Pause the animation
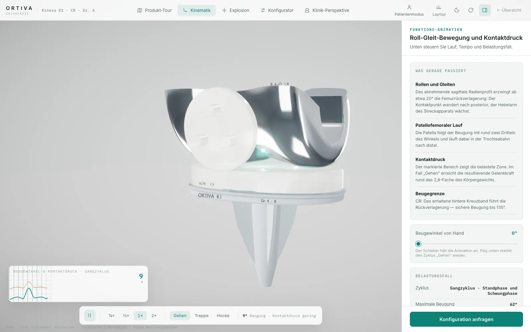Screen dimensions: 531x332 pos(90,315)
